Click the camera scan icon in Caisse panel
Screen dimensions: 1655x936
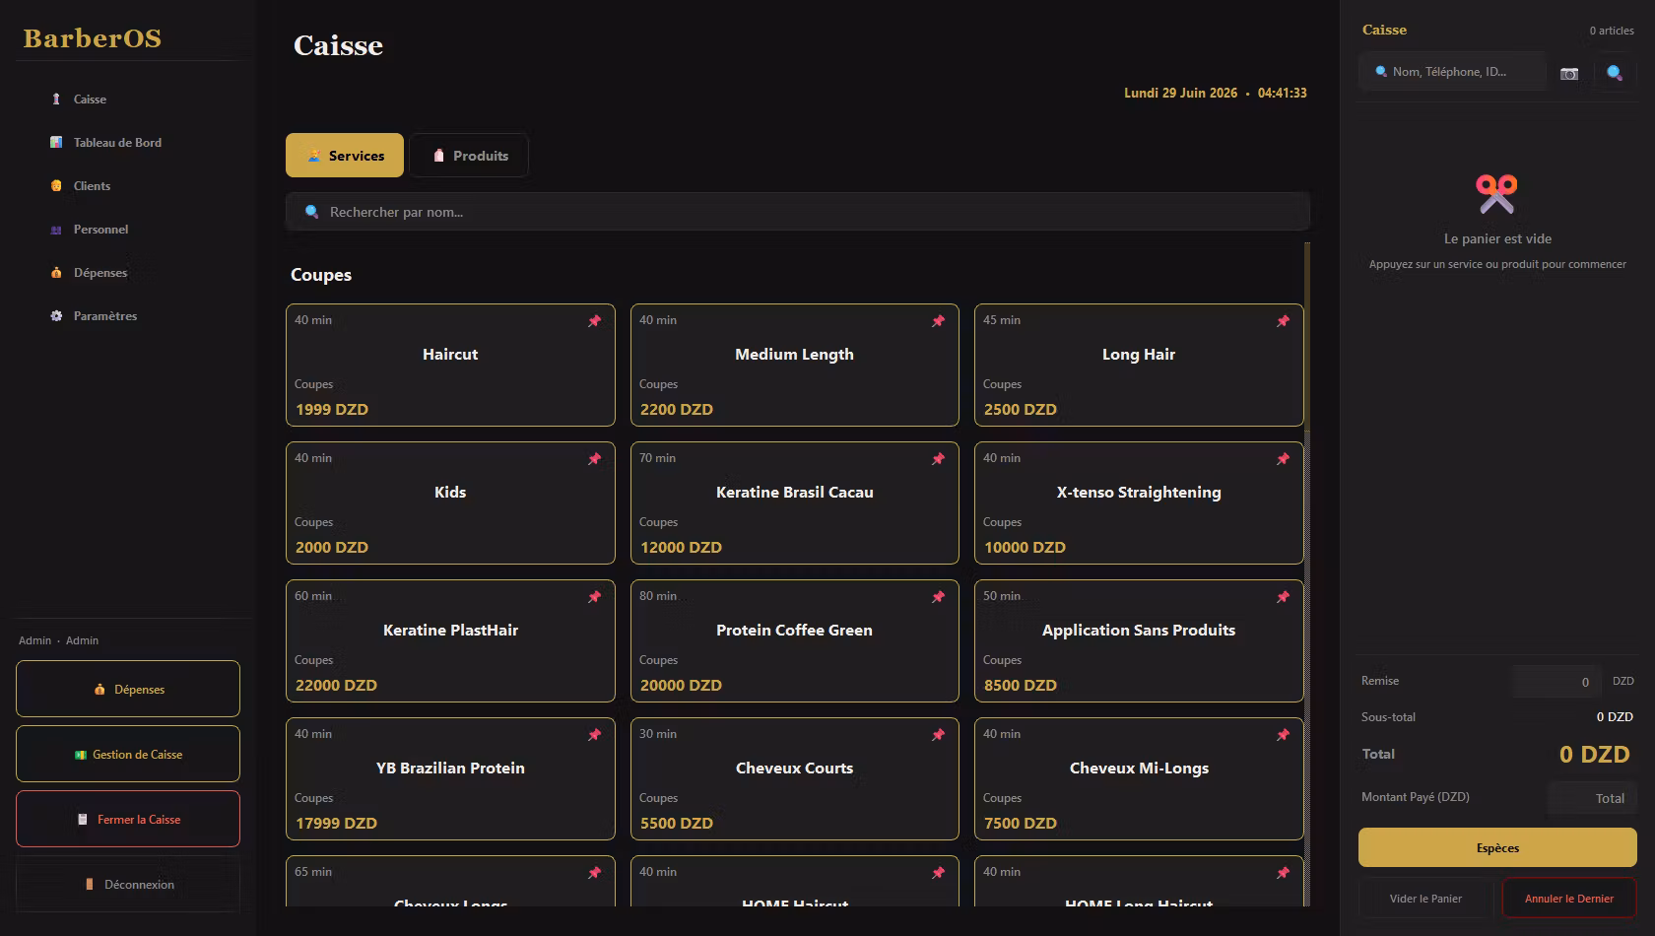click(x=1569, y=73)
